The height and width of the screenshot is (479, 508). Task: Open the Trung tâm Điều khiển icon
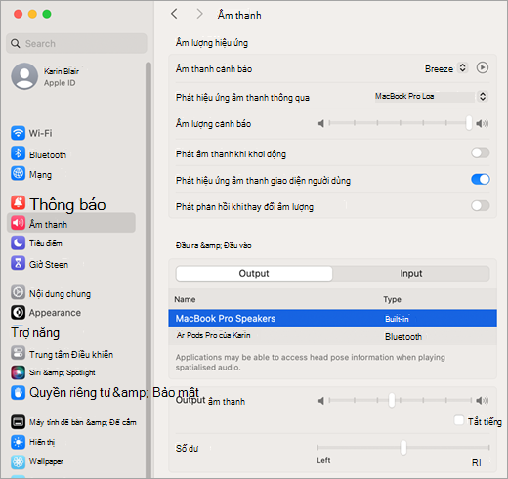pos(18,353)
